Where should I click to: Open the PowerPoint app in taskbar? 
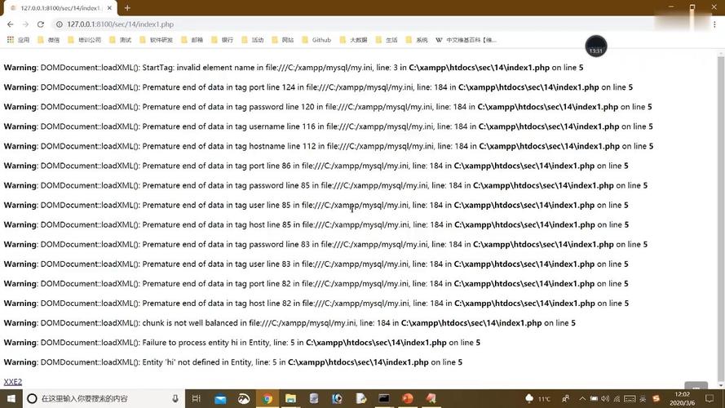pos(408,398)
